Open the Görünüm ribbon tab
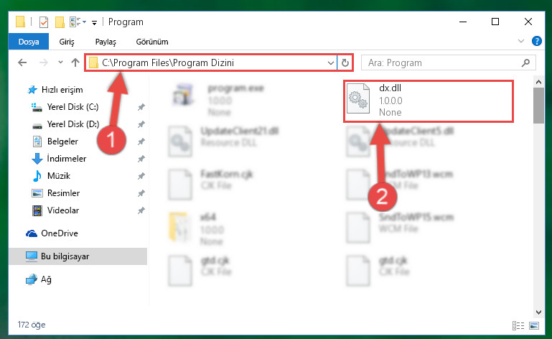Image resolution: width=552 pixels, height=339 pixels. click(x=152, y=42)
